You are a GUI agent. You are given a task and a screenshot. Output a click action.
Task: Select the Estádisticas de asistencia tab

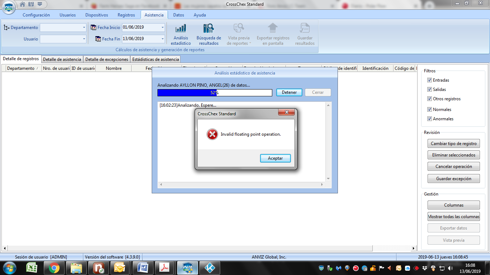tap(155, 59)
